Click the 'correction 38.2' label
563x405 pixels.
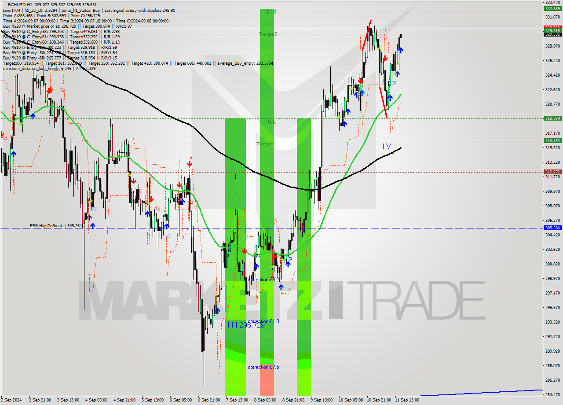[263, 280]
